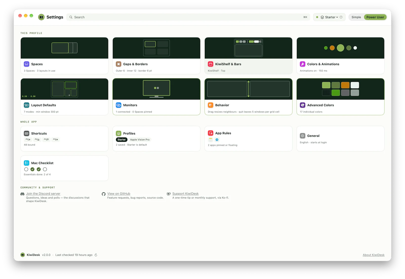The image size is (405, 279).
Task: Click the Layout Defaults preview thumbnail
Action: point(65,89)
